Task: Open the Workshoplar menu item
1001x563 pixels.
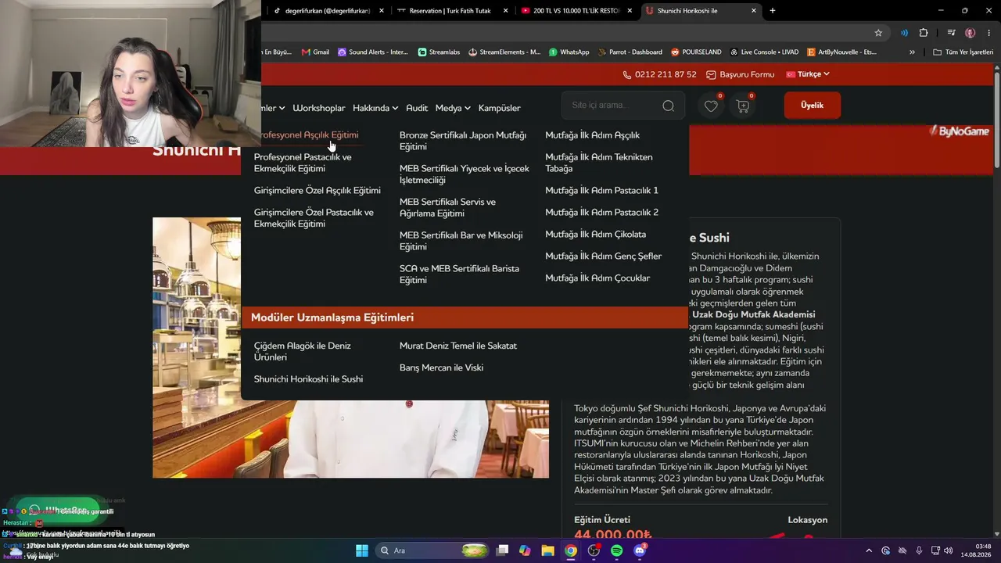Action: [x=319, y=108]
